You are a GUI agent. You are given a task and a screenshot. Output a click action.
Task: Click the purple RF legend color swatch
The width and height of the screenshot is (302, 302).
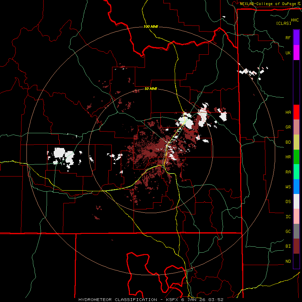click(x=296, y=38)
